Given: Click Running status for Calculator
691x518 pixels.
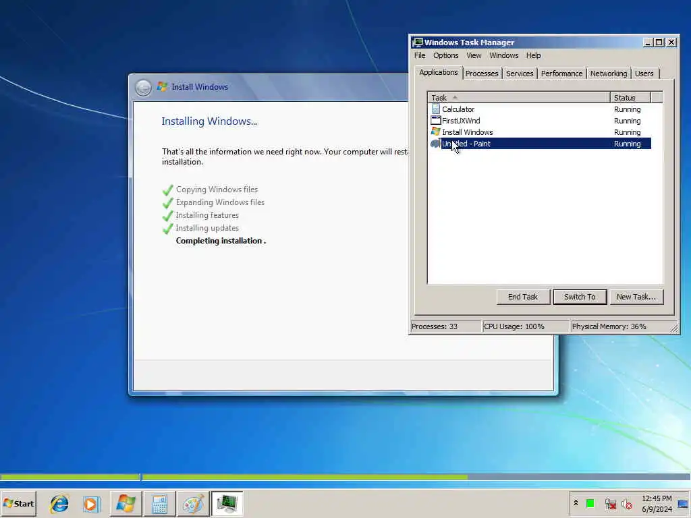Looking at the screenshot, I should [627, 109].
